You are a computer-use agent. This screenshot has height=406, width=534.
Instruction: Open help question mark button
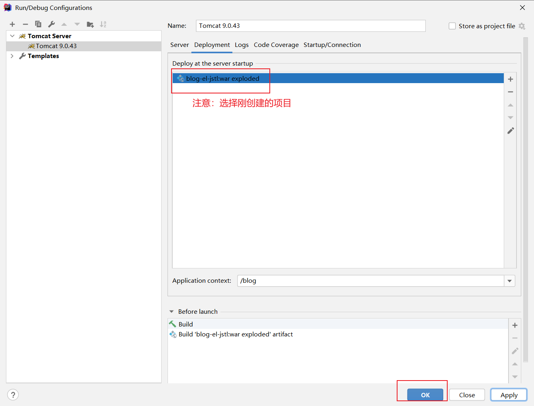click(x=13, y=394)
